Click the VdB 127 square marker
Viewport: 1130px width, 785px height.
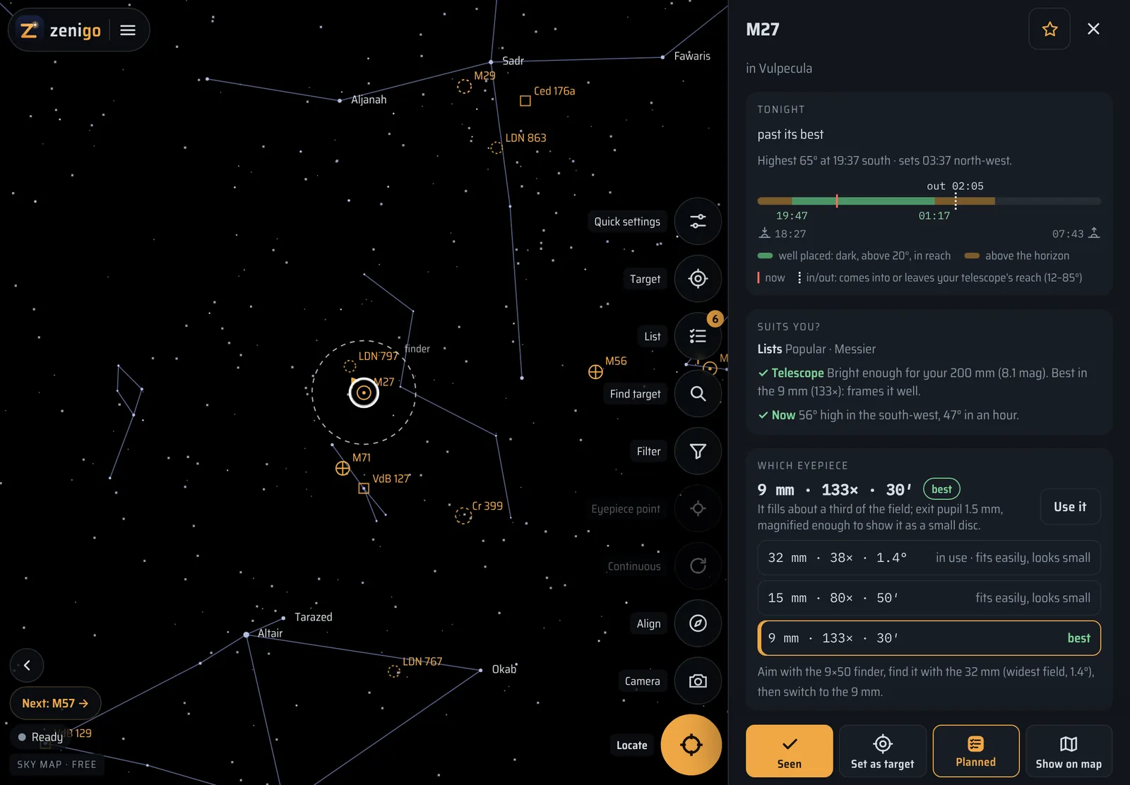point(364,489)
